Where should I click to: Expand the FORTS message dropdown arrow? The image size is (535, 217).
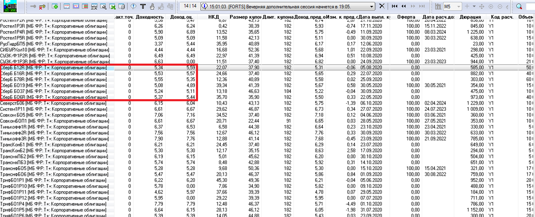371,7
